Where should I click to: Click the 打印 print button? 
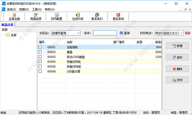coord(177,80)
